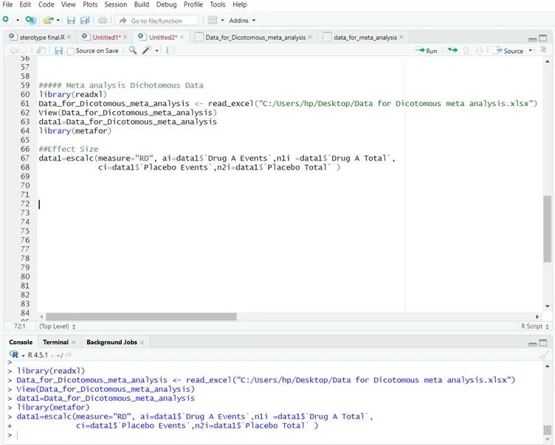Close the data_for_meta_analysis tab
The image size is (555, 445).
click(x=401, y=37)
